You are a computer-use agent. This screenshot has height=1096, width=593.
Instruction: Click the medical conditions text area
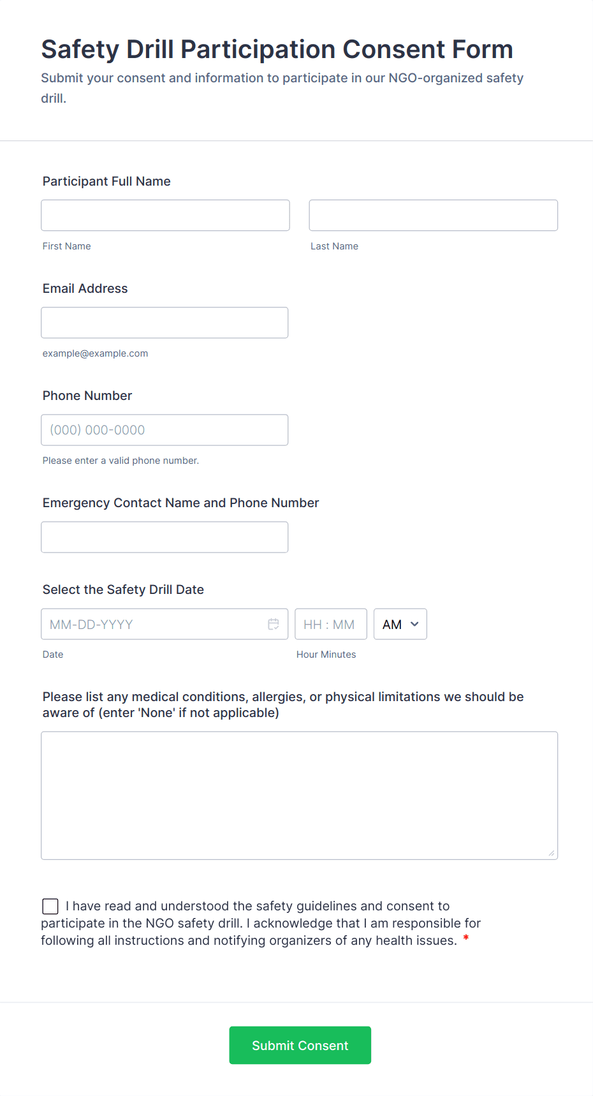[x=299, y=795]
